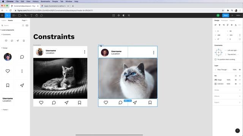Click the help question mark button
The image size is (243, 136).
click(x=237, y=131)
